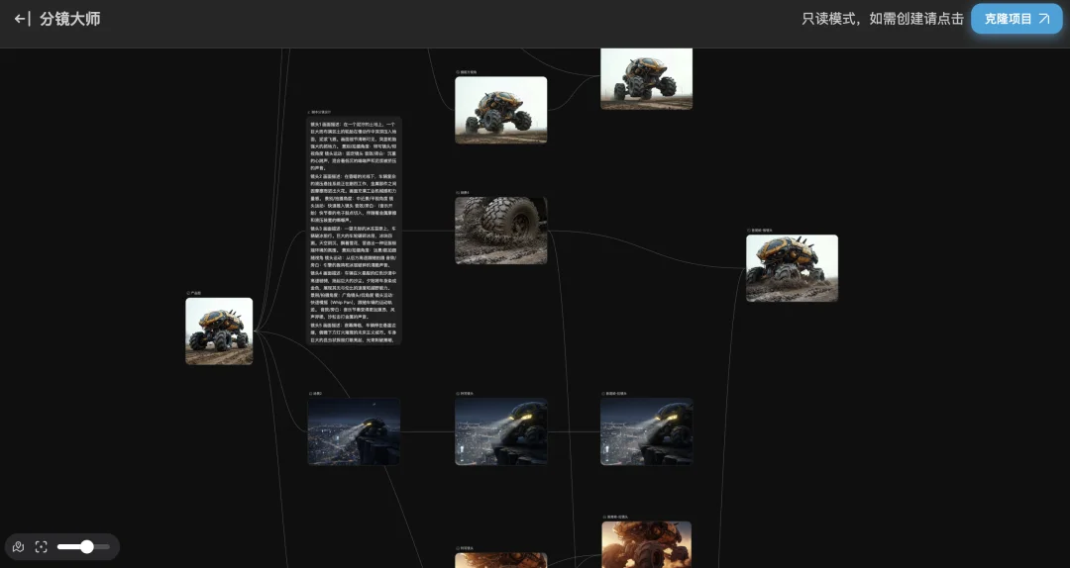Select the partially visible orange image at bottom center
Screen dimensions: 1070x568
click(500, 560)
